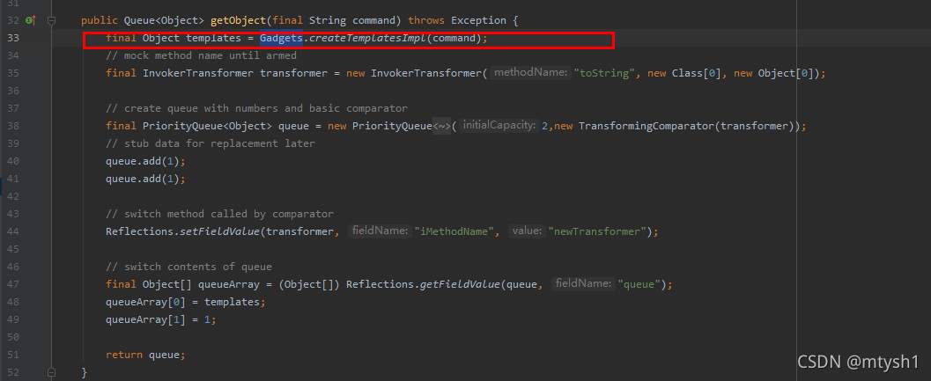Click the initialCapacity: parameter hint
Screen dimensions: 931x381
tap(499, 126)
